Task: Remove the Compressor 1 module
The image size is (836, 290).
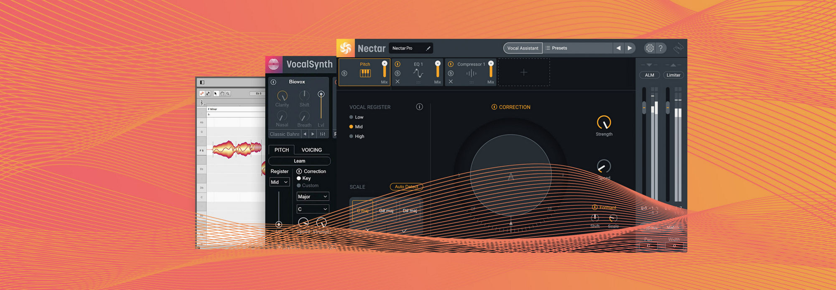Action: (451, 82)
